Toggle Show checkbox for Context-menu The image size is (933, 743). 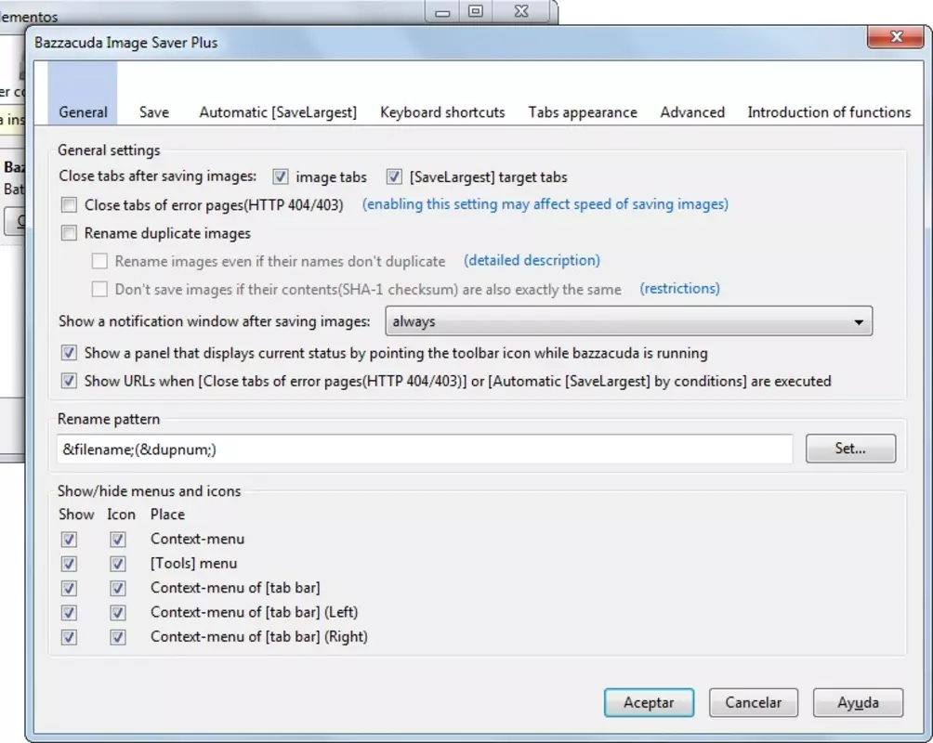tap(69, 540)
